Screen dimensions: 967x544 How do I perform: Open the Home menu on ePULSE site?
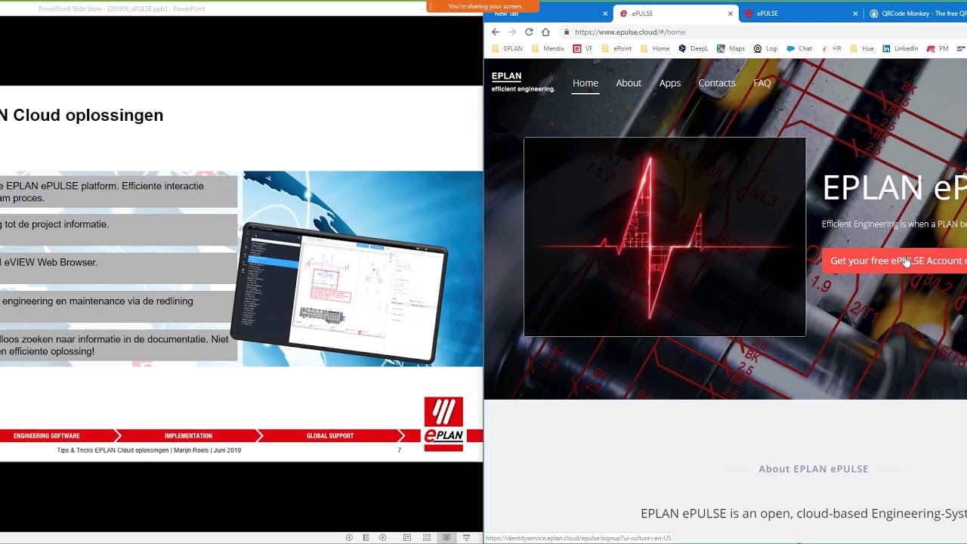click(x=585, y=83)
